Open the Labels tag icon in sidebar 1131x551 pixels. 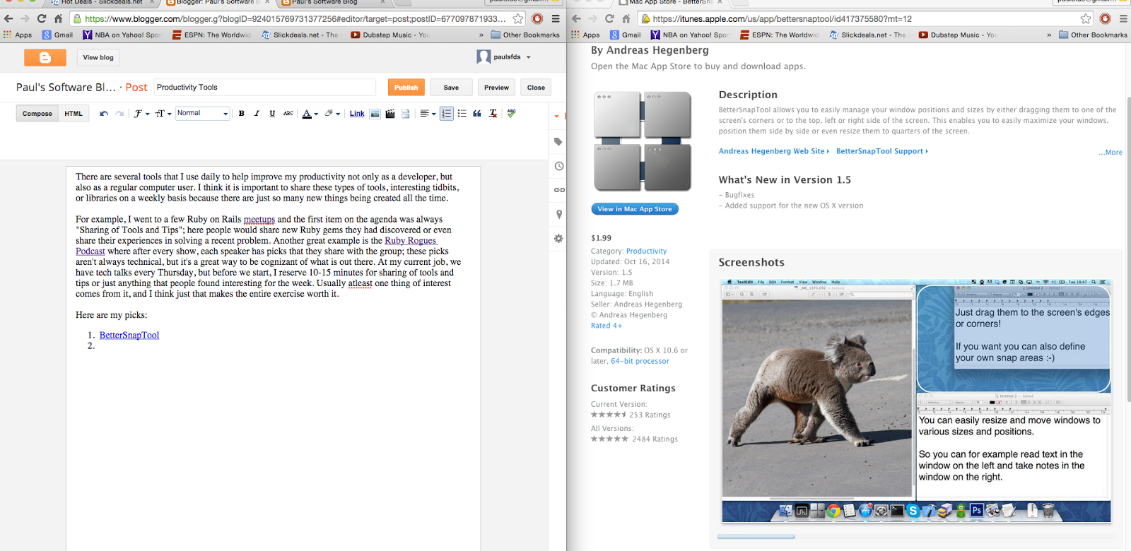(558, 142)
